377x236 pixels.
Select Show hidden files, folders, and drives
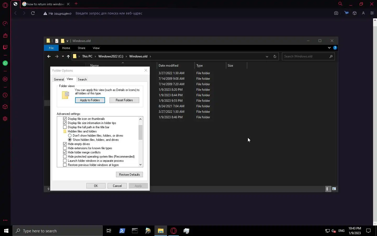(70, 140)
